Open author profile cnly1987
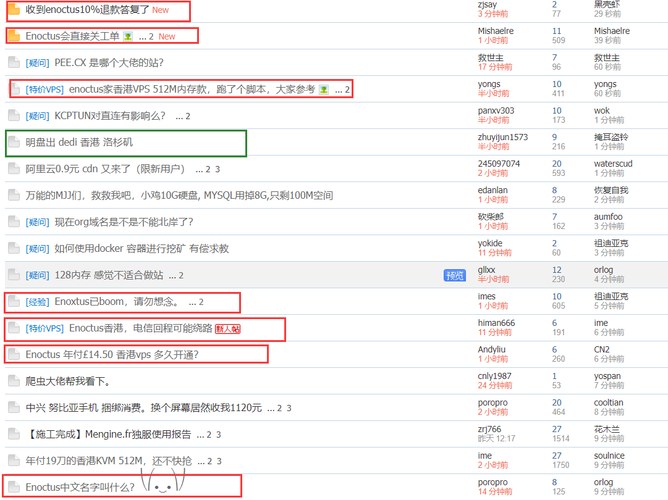Screen dimensions: 668x500 pos(494,376)
